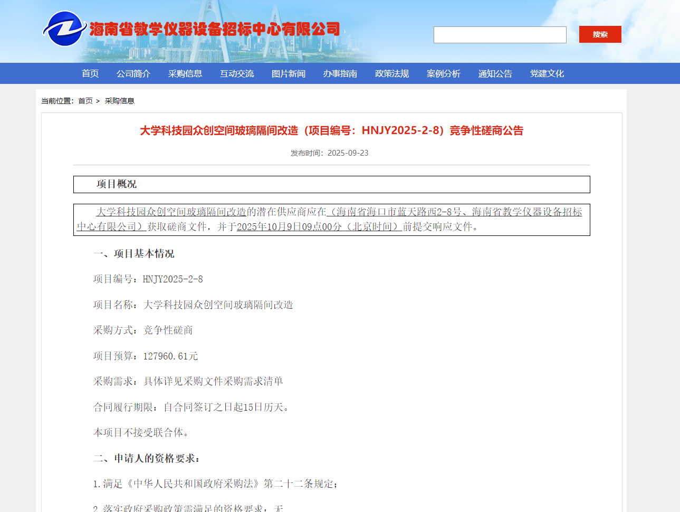Select 政策法规 from the navigation bar
This screenshot has width=680, height=512.
392,73
